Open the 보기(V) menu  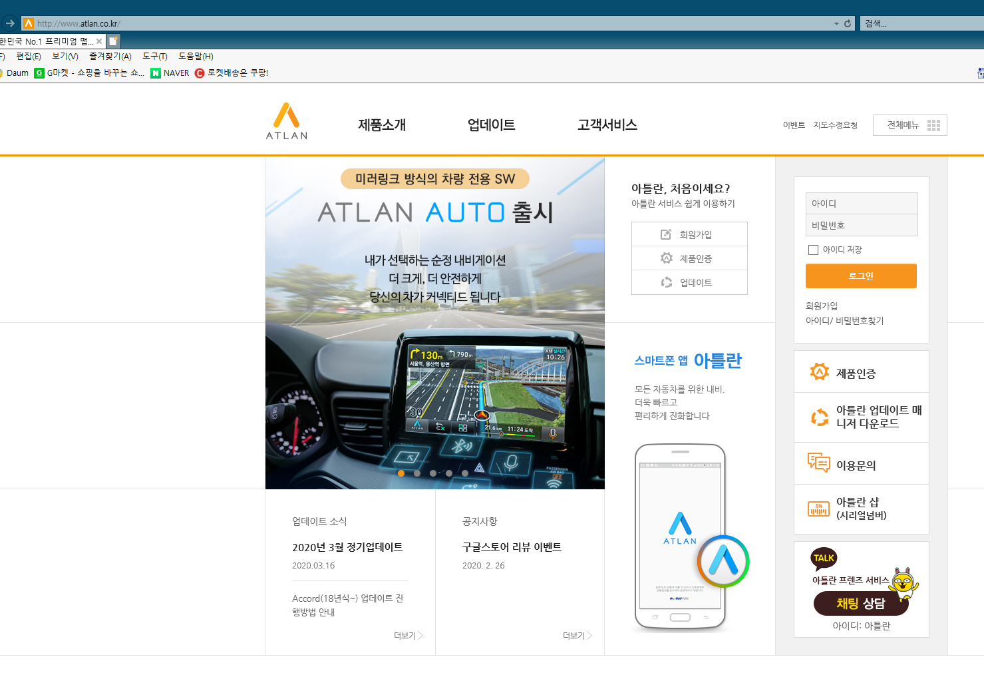tap(65, 57)
